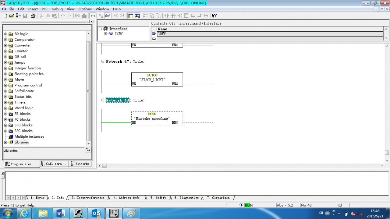The width and height of the screenshot is (390, 219).
Task: Expand the Libraries node
Action: 5,143
